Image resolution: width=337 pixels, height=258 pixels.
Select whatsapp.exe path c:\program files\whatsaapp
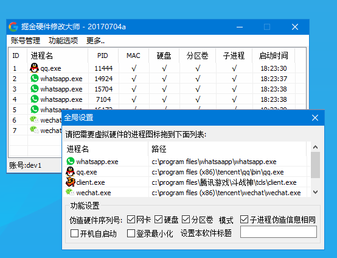point(214,162)
